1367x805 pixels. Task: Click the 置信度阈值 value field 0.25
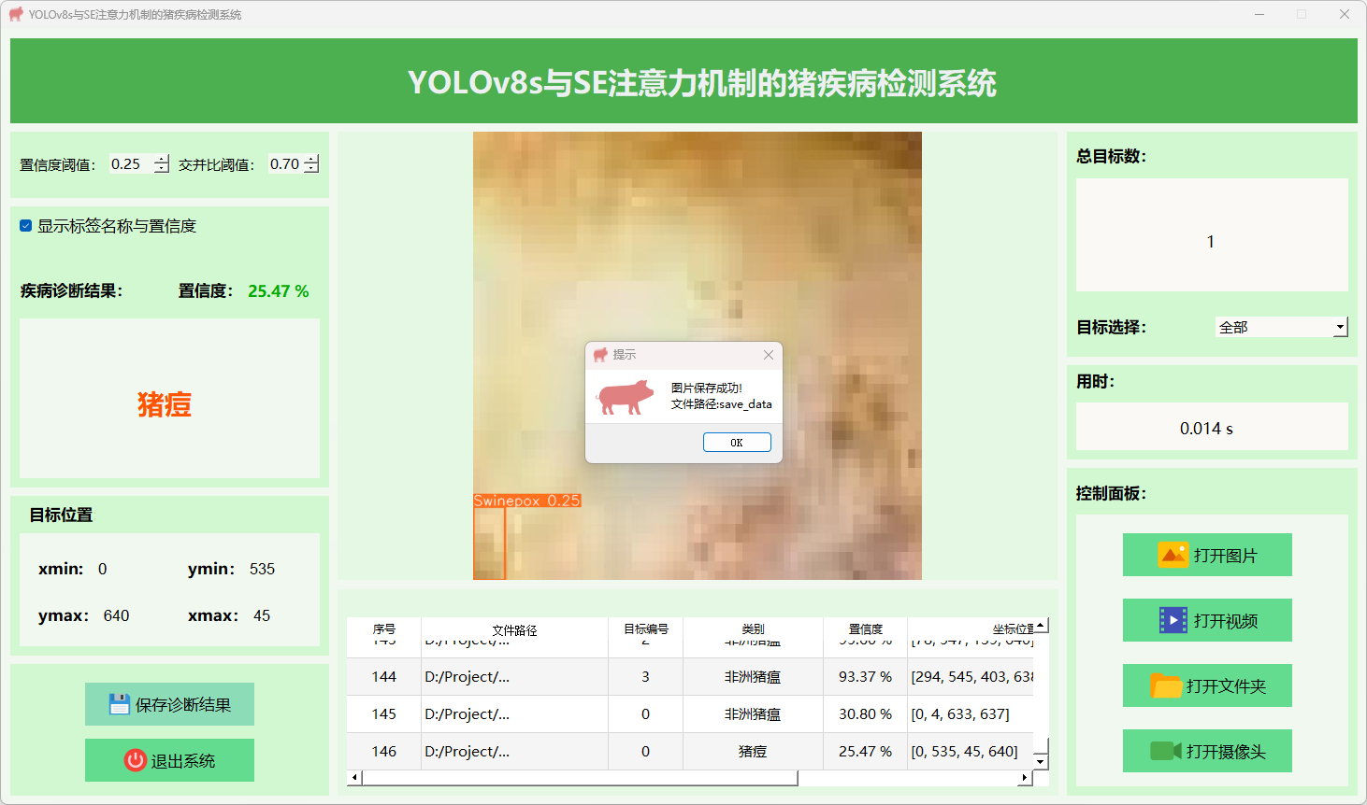[x=131, y=164]
